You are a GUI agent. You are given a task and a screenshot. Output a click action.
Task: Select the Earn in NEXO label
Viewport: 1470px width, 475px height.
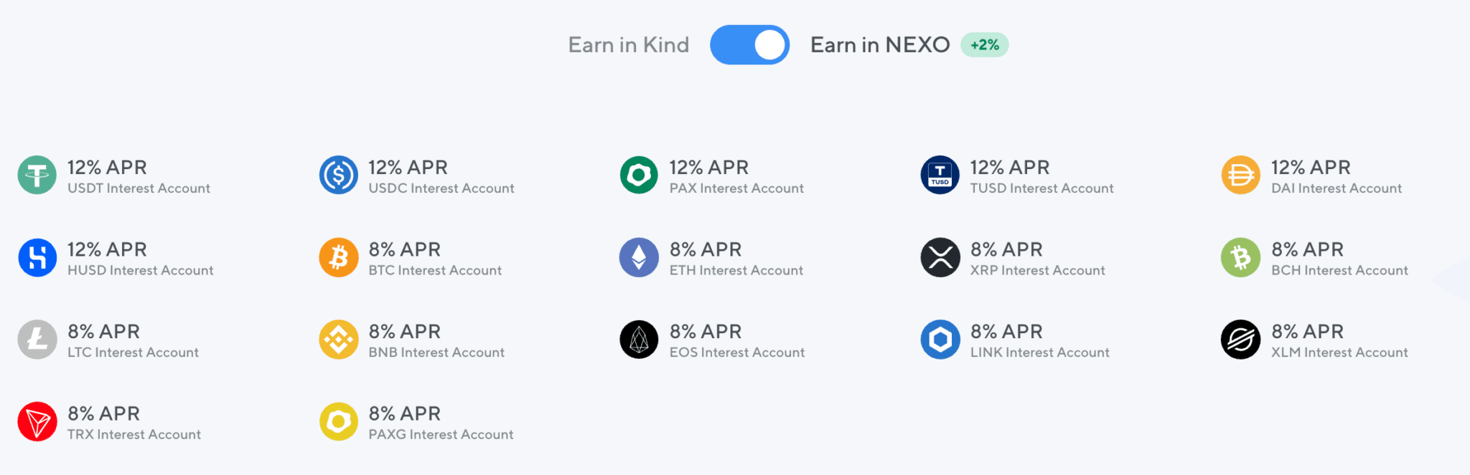tap(880, 45)
